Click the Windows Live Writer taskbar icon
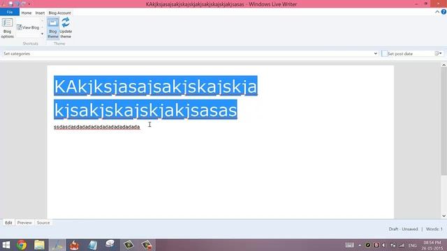The width and height of the screenshot is (447, 251). coord(57,245)
